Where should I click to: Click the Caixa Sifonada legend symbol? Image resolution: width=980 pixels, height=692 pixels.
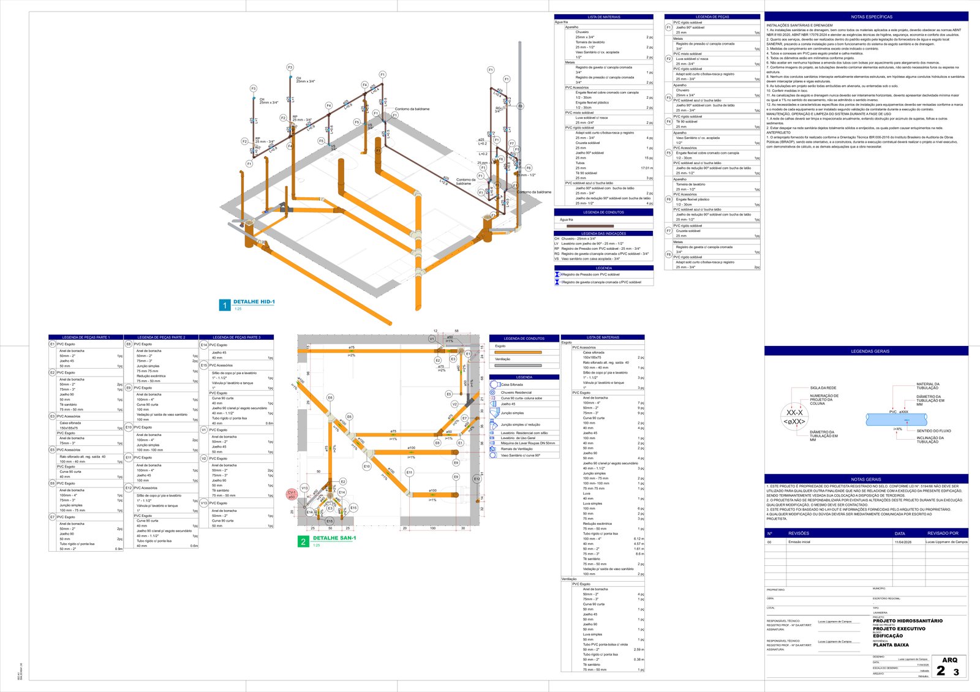tap(494, 385)
